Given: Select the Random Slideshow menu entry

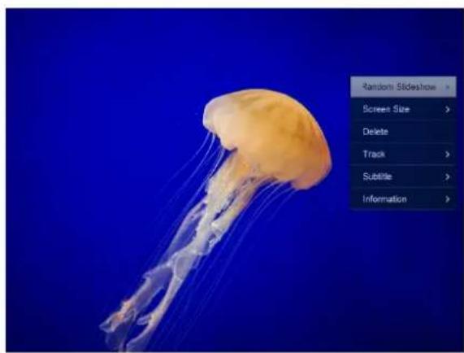Looking at the screenshot, I should 403,87.
